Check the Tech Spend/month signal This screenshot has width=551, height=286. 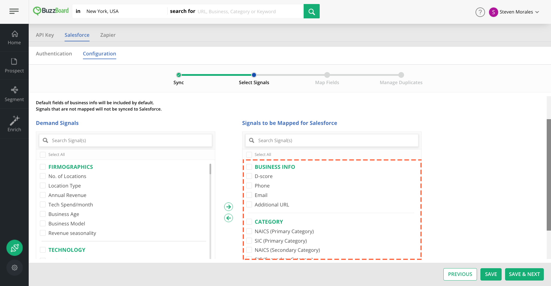[x=43, y=204]
